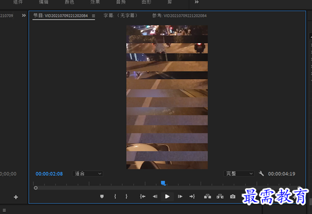Click the video preview frame
Viewport: 312px width, 214px height.
tap(167, 97)
